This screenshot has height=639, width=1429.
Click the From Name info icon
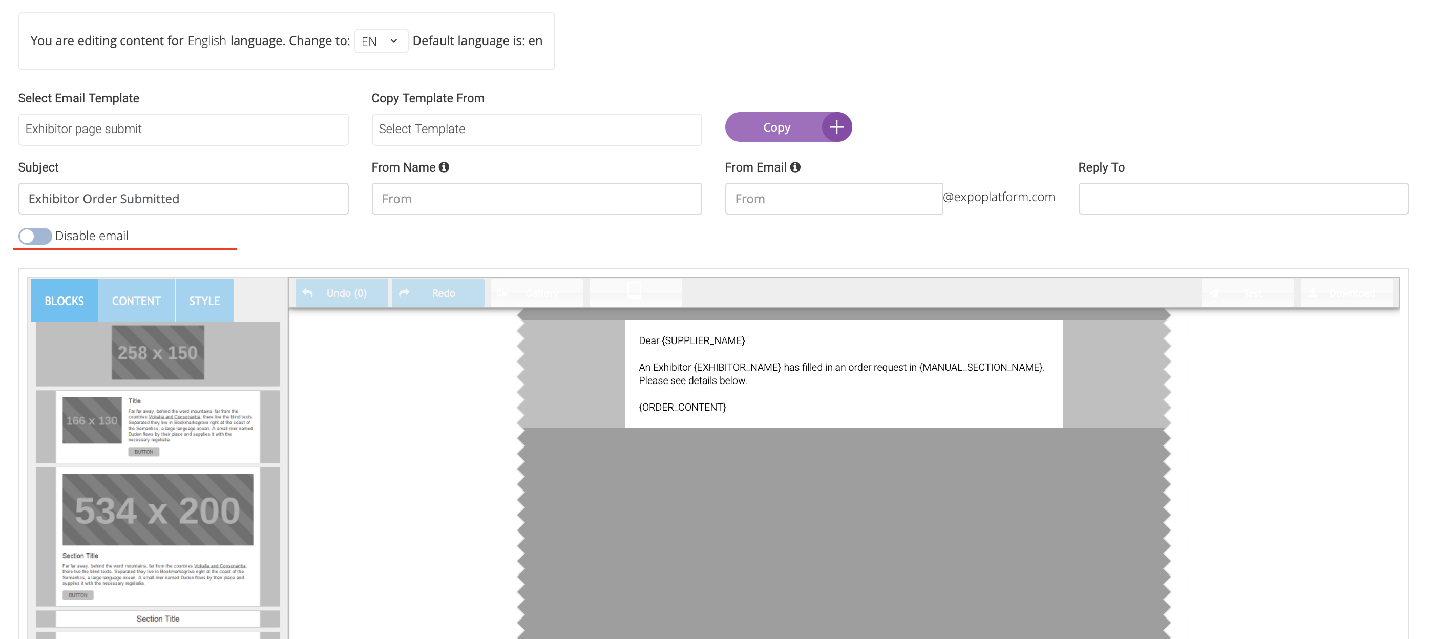tap(444, 167)
